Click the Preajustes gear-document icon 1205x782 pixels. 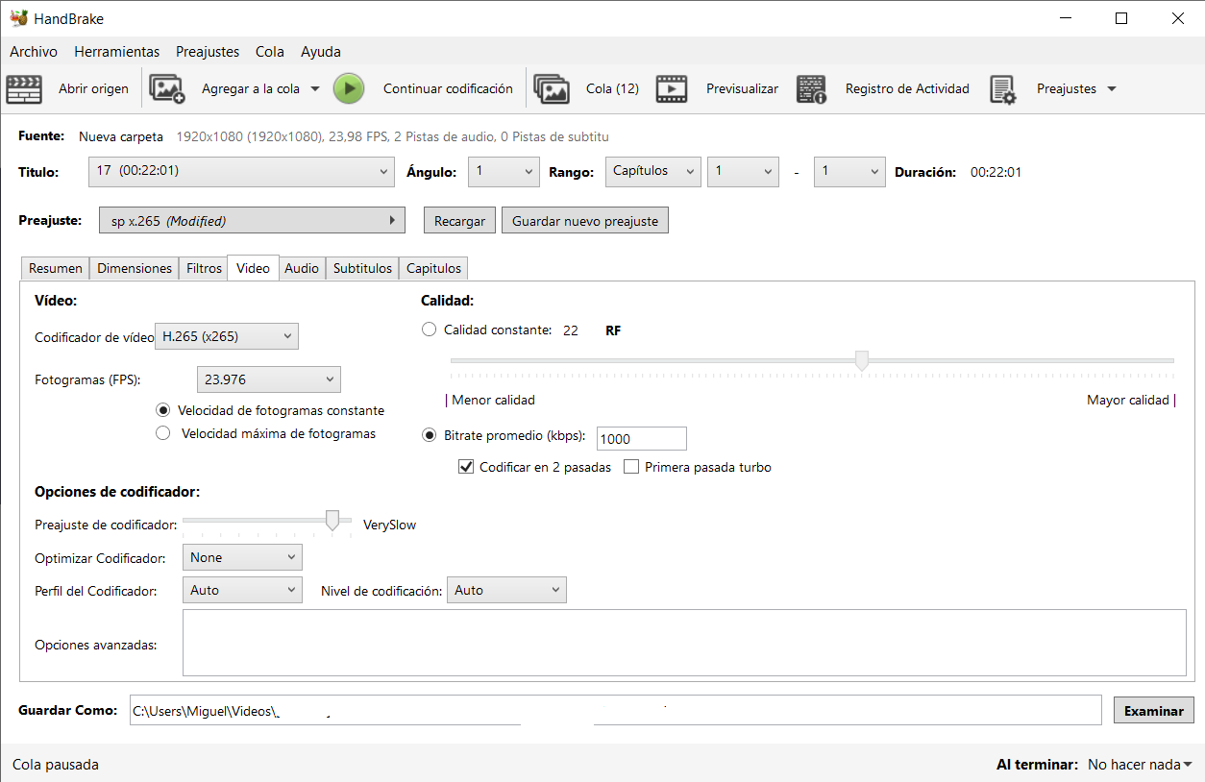click(x=1003, y=89)
